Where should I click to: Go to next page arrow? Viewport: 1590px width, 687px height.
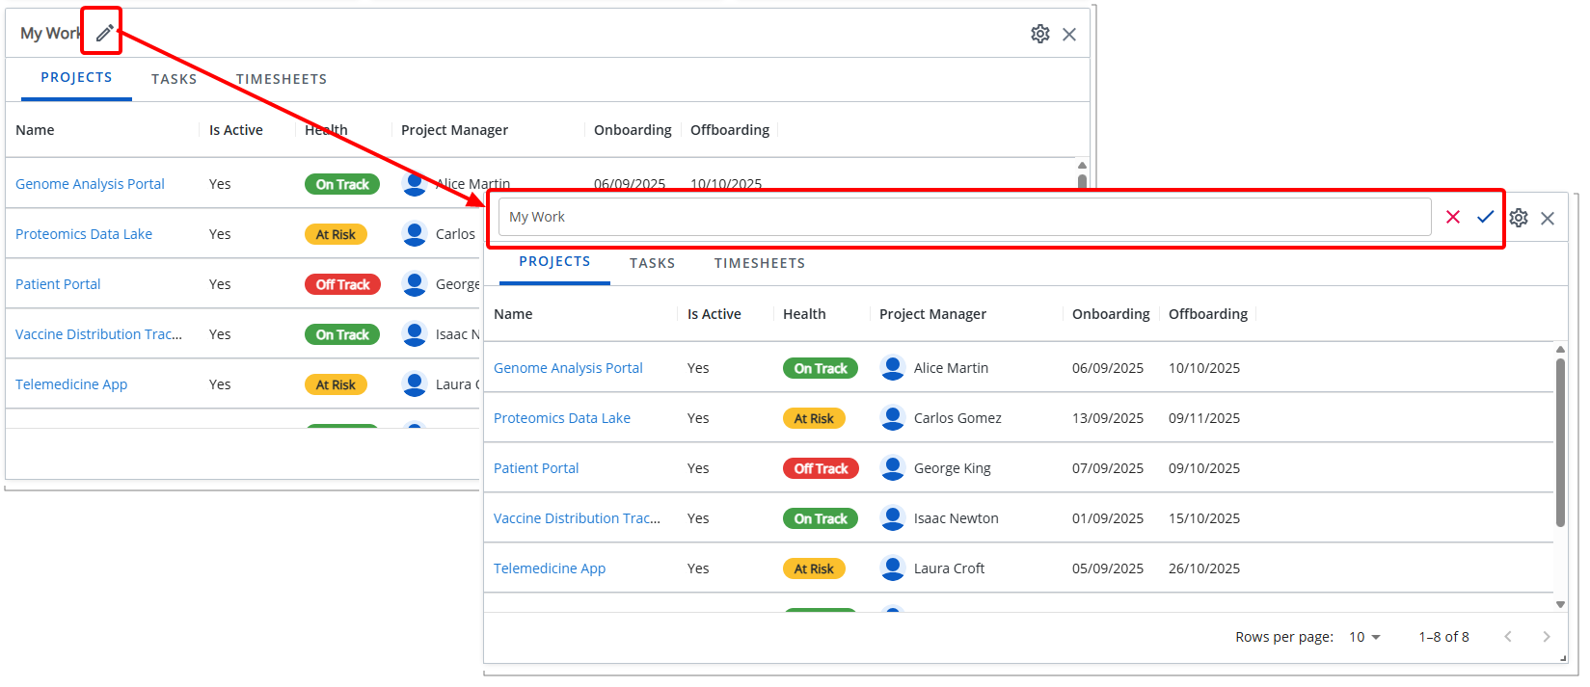point(1546,637)
